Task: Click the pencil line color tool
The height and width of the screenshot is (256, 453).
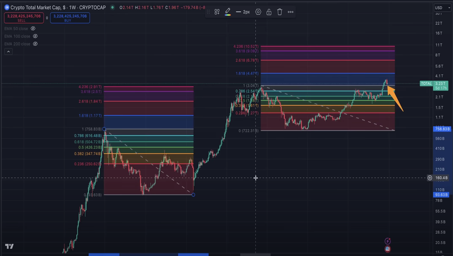Action: (x=228, y=12)
